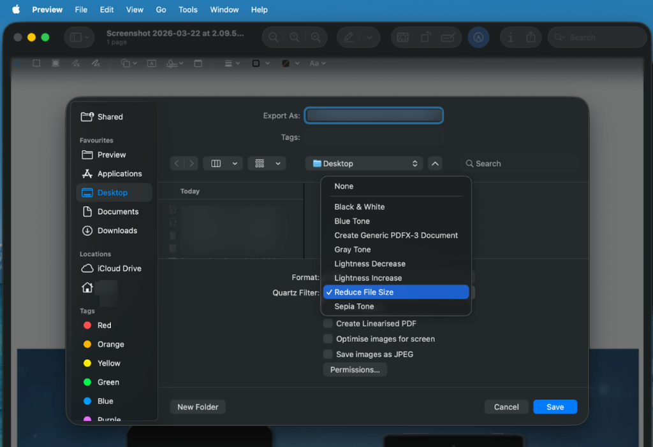Click the Red tag color swatch
This screenshot has width=653, height=447.
tap(88, 325)
